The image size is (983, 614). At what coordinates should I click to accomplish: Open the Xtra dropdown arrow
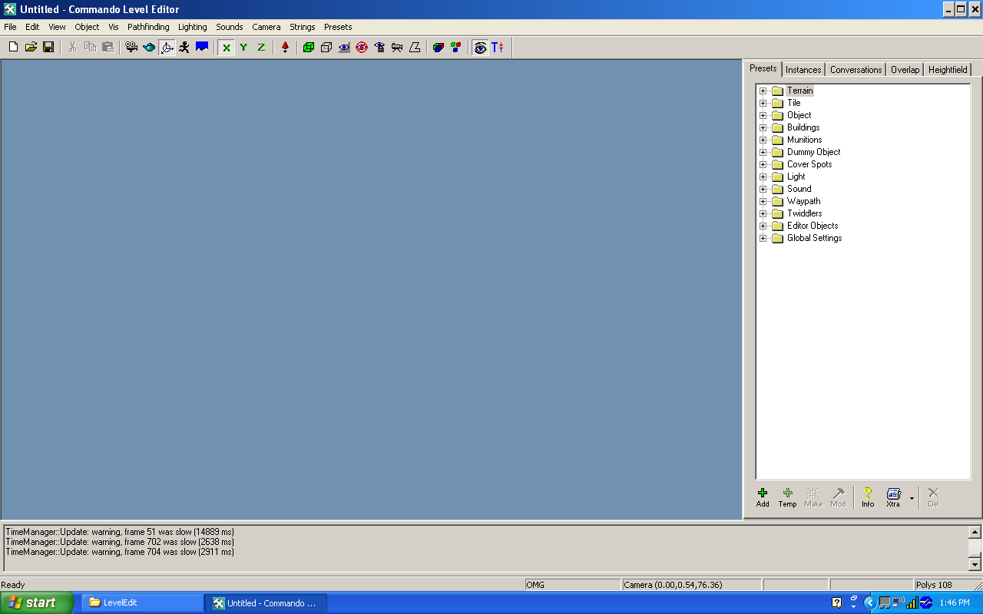click(x=912, y=498)
